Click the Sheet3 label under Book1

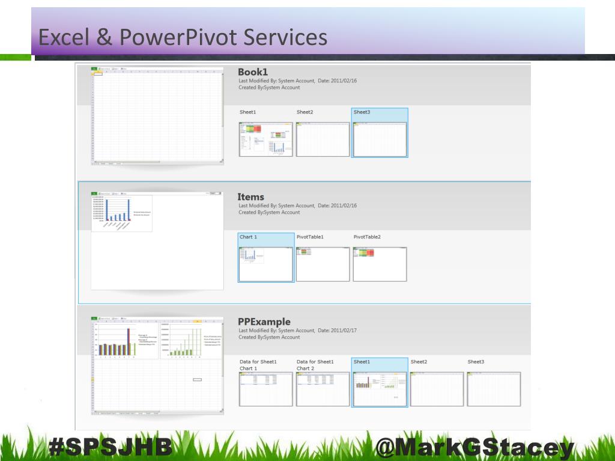pos(362,112)
